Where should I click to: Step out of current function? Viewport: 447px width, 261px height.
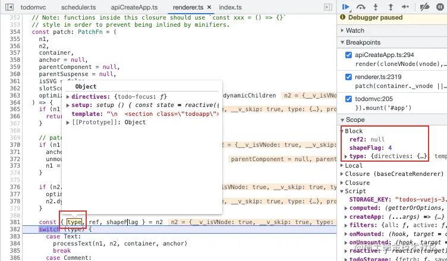click(391, 7)
